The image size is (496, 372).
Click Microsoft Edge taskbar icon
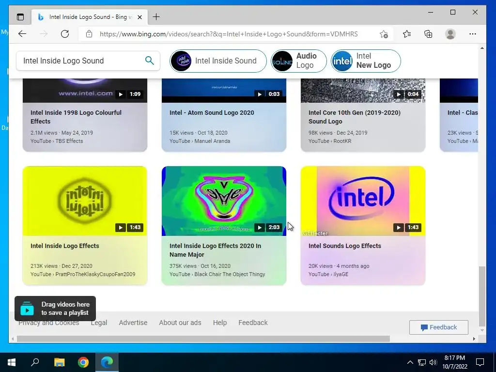[x=107, y=362]
